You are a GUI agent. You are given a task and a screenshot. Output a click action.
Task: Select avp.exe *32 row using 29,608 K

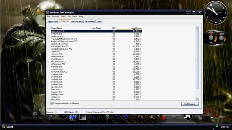[x=96, y=54]
